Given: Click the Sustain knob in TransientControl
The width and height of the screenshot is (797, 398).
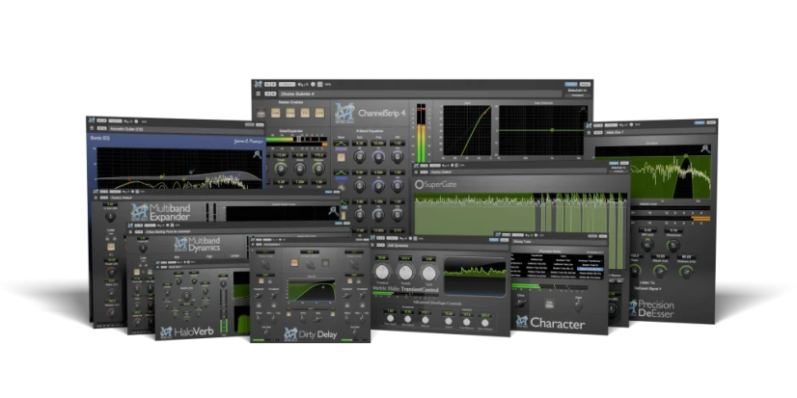Looking at the screenshot, I should pos(405,273).
